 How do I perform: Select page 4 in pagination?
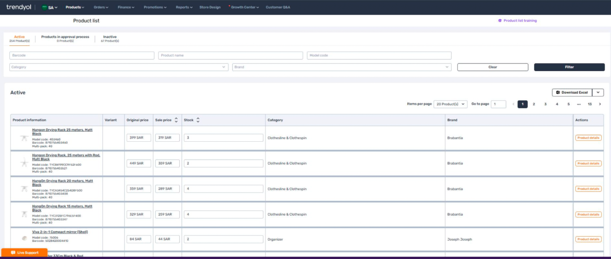557,104
